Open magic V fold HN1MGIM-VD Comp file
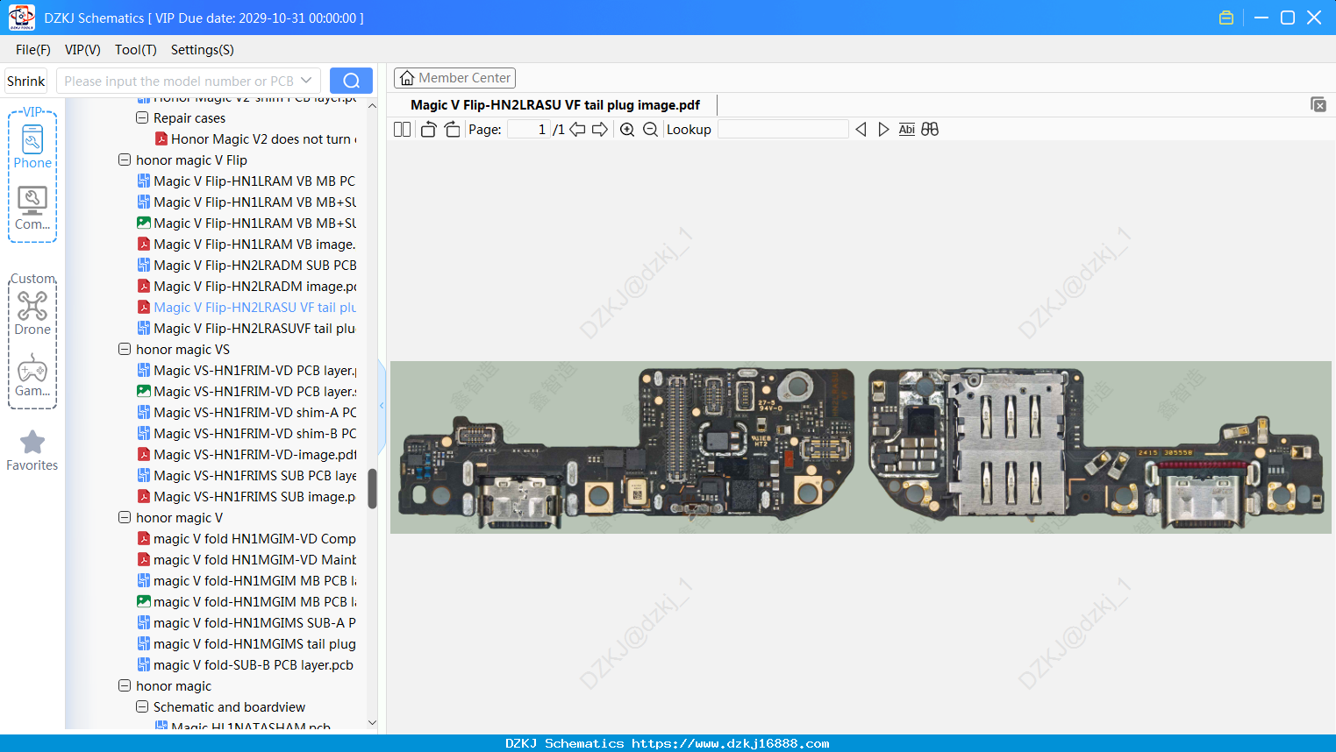The width and height of the screenshot is (1336, 752). click(246, 538)
